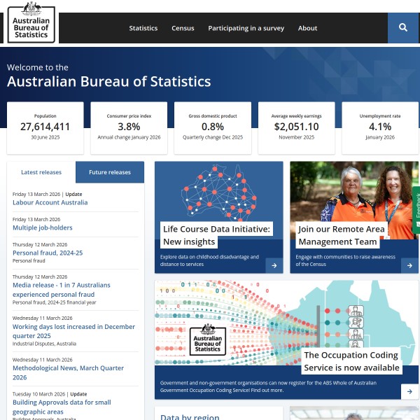Click the Unemployment rate card
This screenshot has height=420, width=420.
point(380,127)
